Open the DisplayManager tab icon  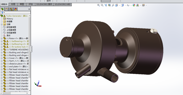coord(15,9)
